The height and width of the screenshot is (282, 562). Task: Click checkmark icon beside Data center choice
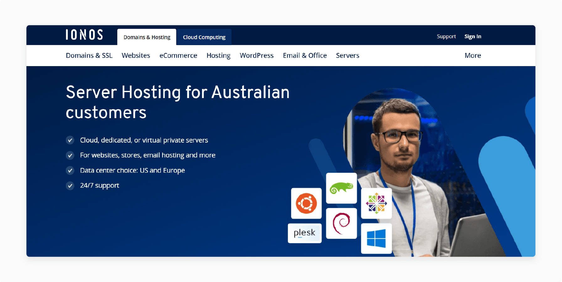70,170
